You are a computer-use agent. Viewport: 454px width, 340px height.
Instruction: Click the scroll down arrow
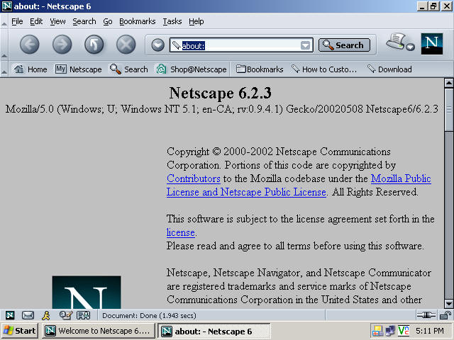point(448,304)
